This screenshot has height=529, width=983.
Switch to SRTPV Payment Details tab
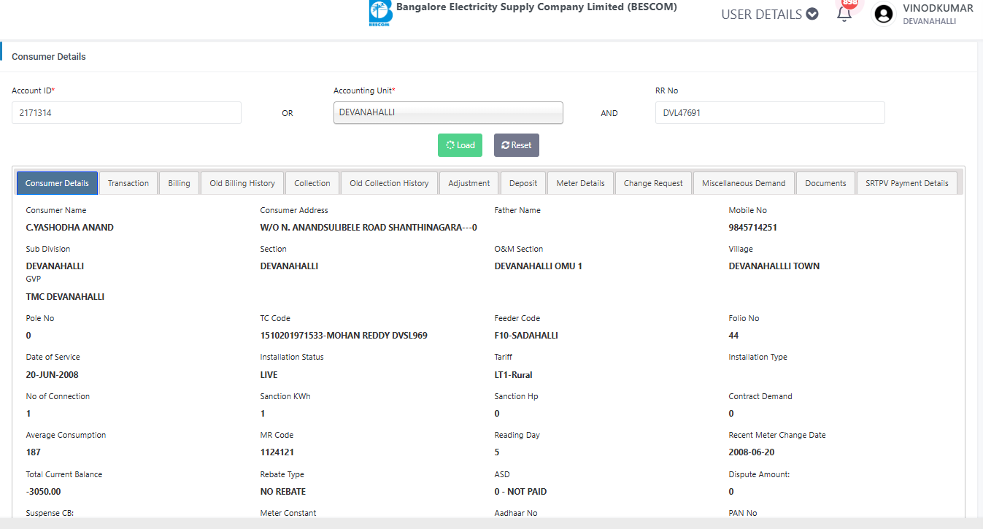click(906, 183)
